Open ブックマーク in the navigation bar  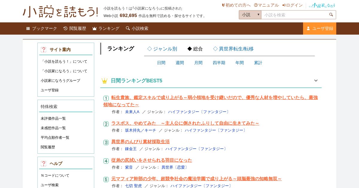(x=41, y=28)
